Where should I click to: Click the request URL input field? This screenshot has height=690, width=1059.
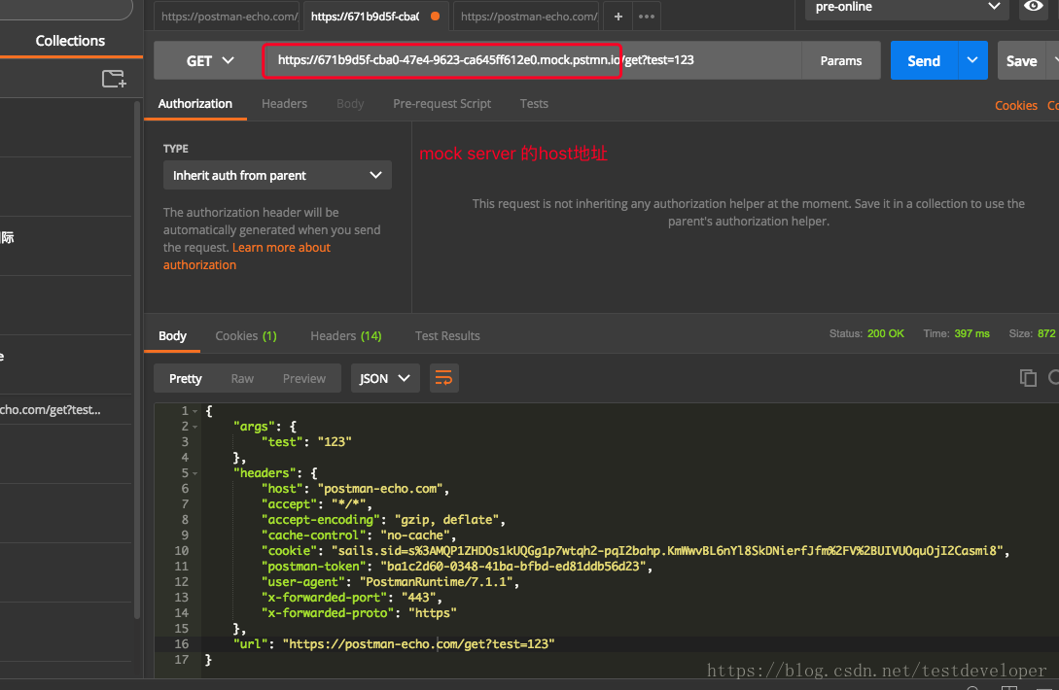coord(486,60)
